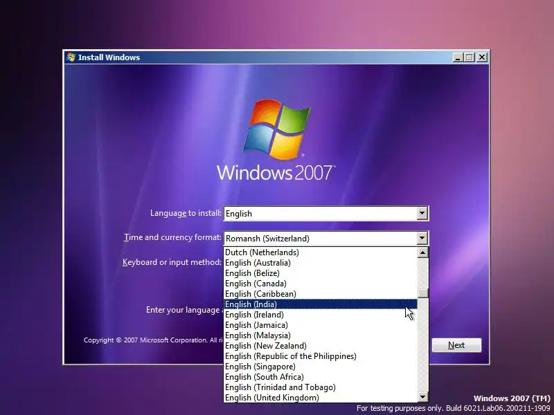
Task: Click the Language to install dropdown arrow
Action: pos(422,214)
